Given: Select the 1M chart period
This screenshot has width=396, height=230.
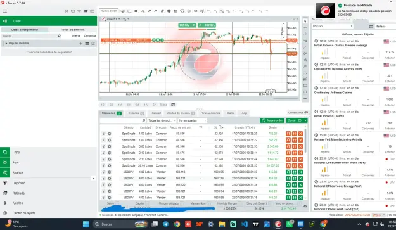Looking at the screenshot, I should (120, 105).
